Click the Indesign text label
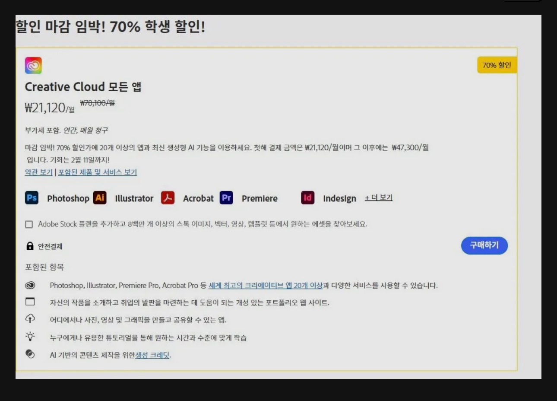The image size is (557, 401). click(x=339, y=198)
